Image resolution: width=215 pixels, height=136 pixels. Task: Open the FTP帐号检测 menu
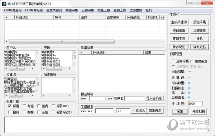(x=34, y=10)
